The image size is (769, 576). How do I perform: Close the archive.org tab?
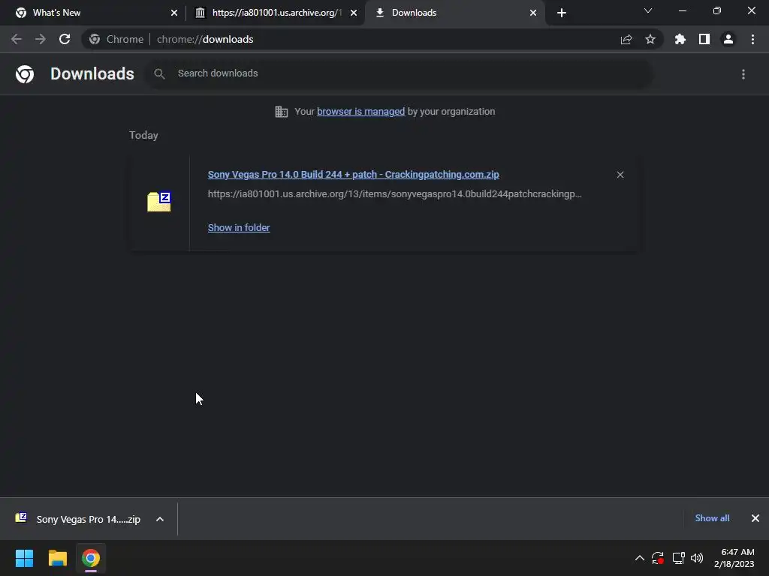[x=354, y=13]
